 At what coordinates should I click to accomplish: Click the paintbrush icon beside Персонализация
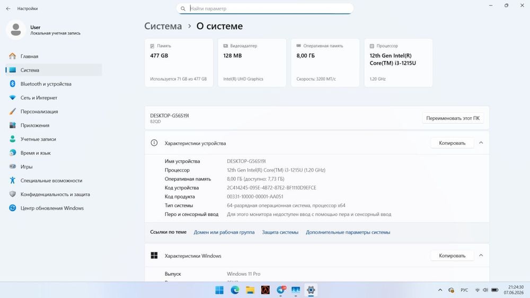[x=13, y=111]
